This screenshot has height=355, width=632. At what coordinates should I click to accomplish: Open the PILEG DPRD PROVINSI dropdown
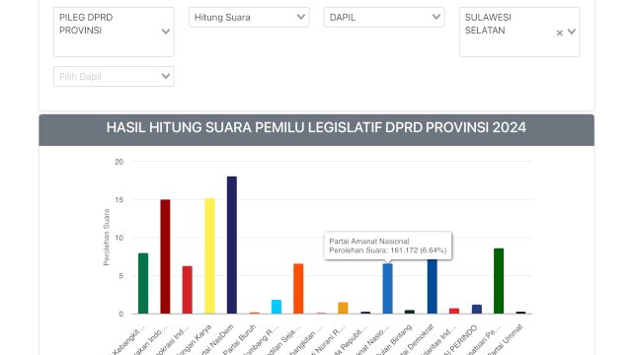[114, 32]
